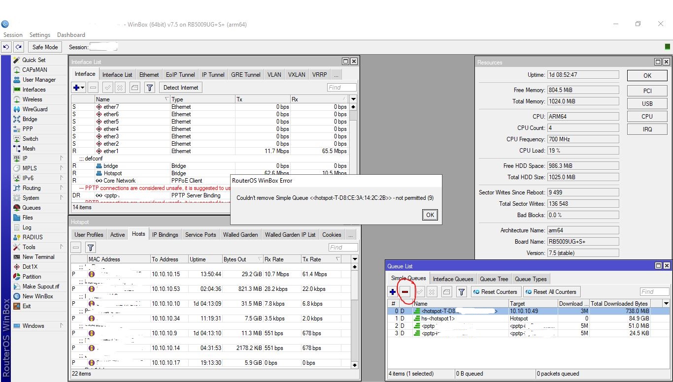Click the blue plus add icon in Queue List
This screenshot has height=382, width=673.
[x=393, y=292]
